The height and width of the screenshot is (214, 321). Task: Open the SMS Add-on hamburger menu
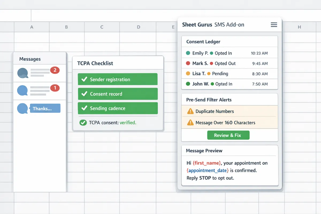[x=274, y=25]
